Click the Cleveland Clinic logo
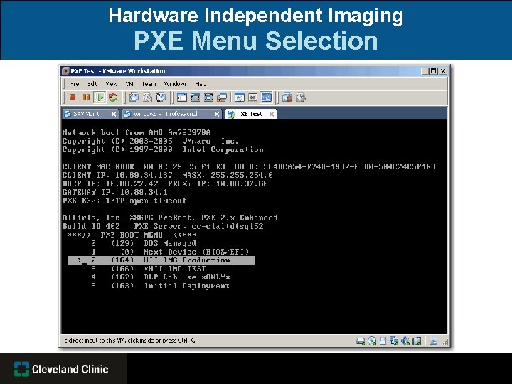 click(x=61, y=369)
